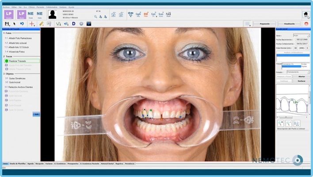Click the gray round disc icon
The height and width of the screenshot is (177, 313).
[81, 24]
